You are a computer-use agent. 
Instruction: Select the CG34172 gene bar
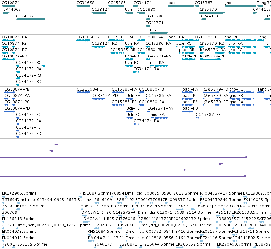point(31,19)
